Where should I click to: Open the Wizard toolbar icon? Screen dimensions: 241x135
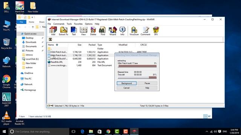113,31
